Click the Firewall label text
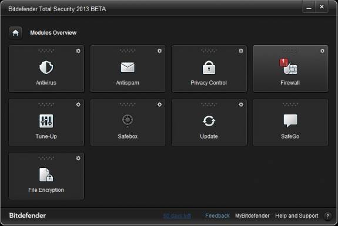 click(290, 83)
